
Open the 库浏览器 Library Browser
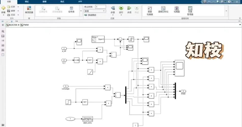[x=29, y=10]
